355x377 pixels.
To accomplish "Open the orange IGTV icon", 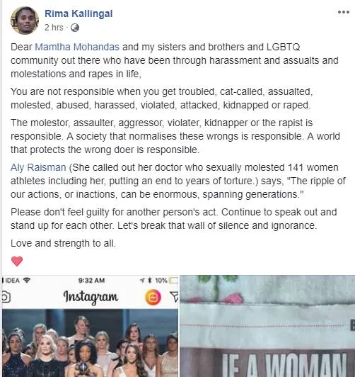I will coord(153,297).
